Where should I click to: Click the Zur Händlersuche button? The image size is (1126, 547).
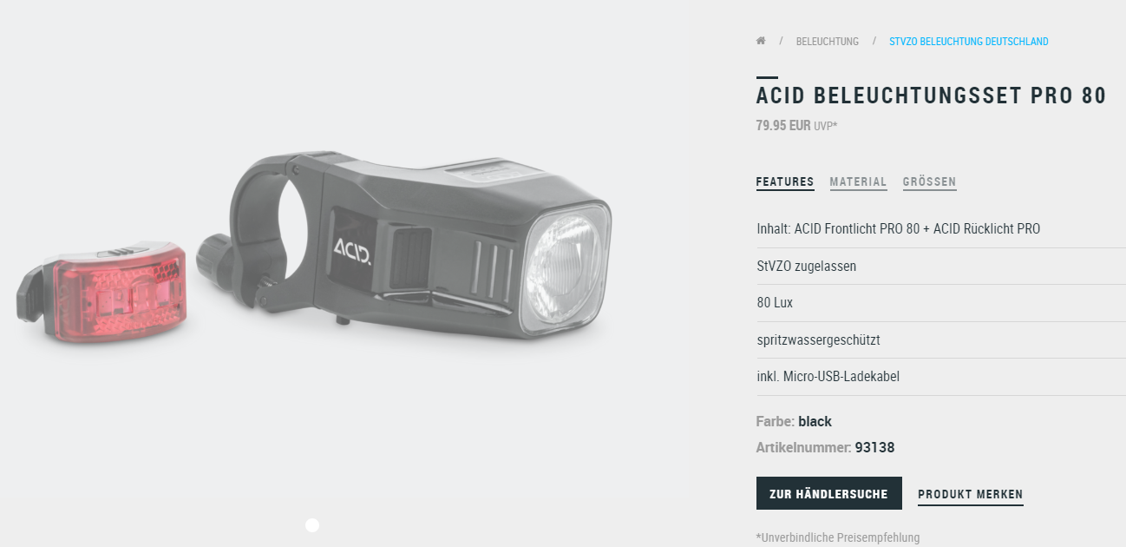829,493
